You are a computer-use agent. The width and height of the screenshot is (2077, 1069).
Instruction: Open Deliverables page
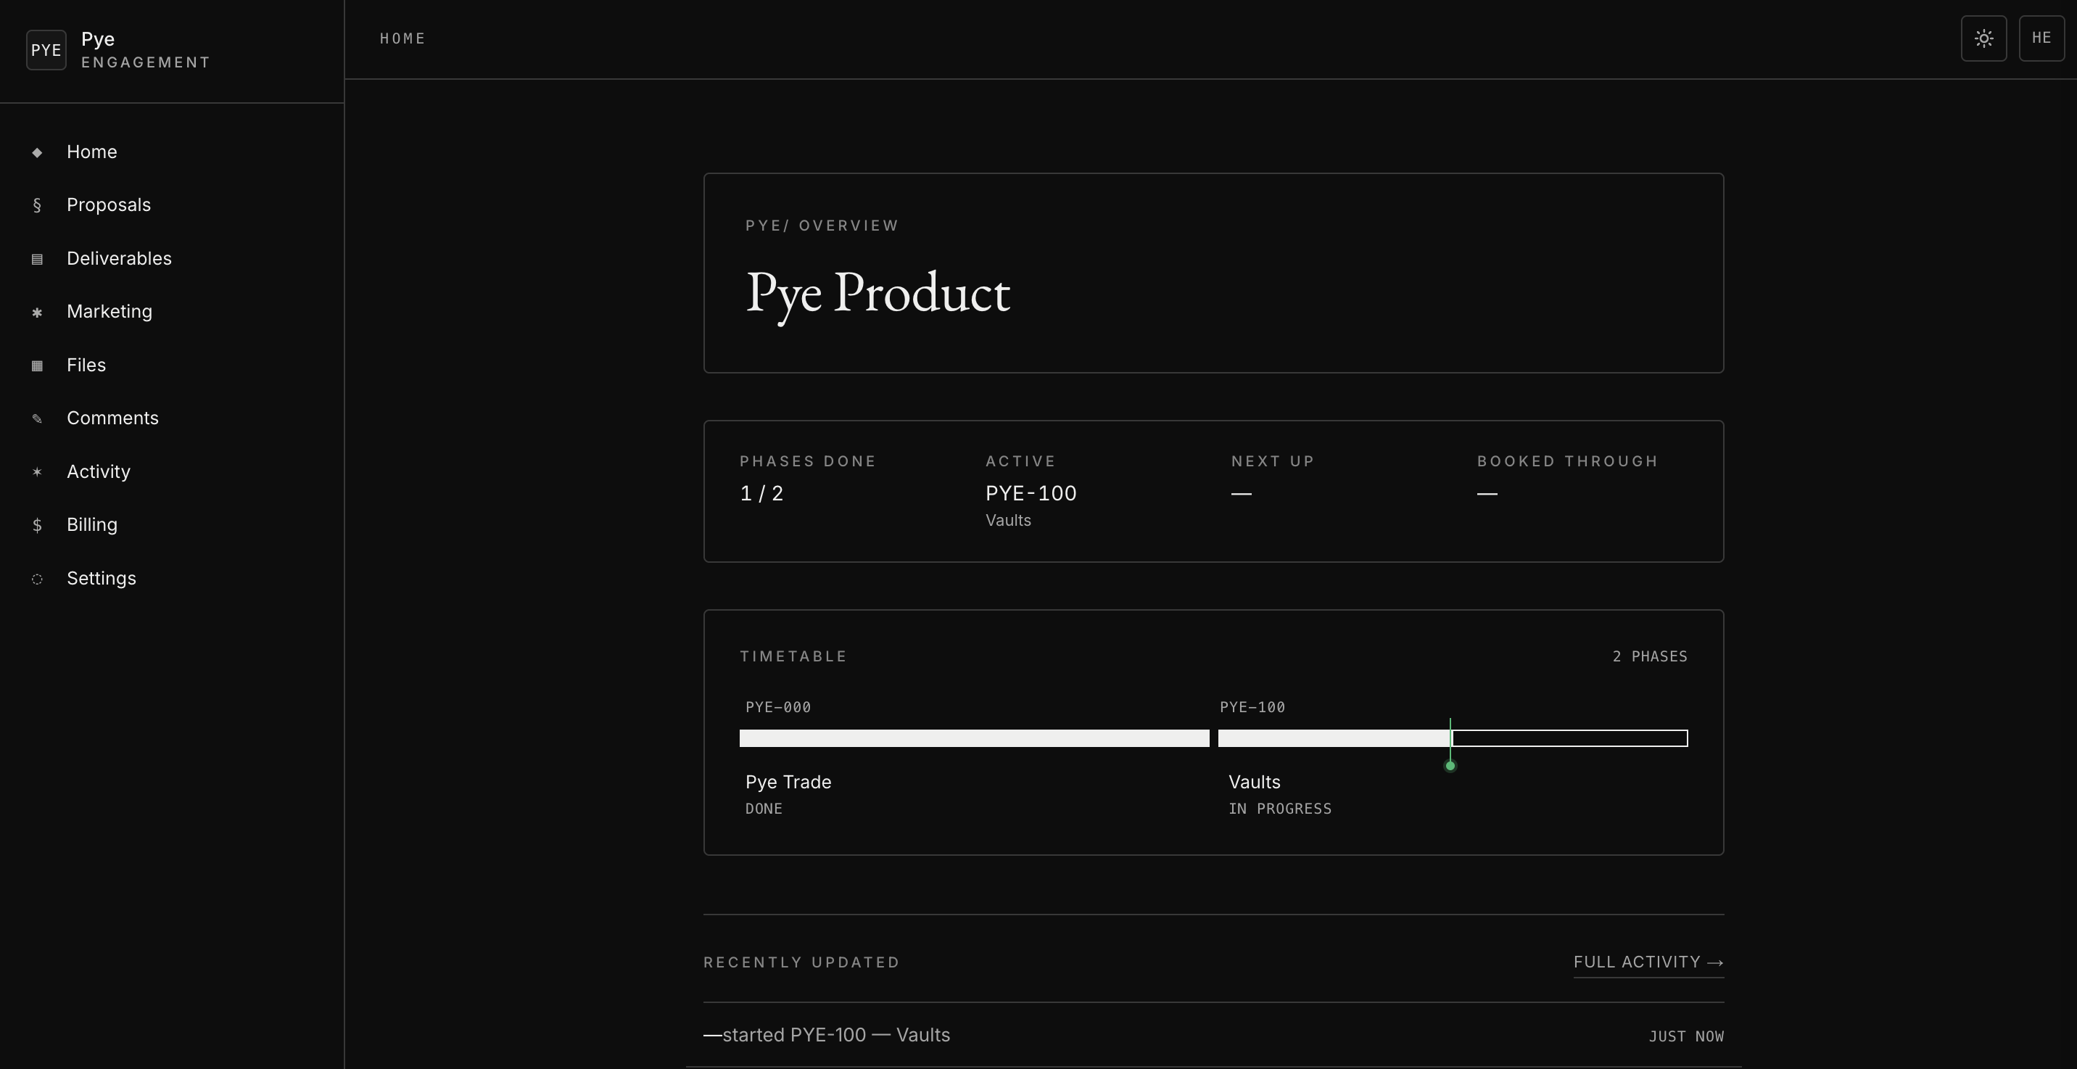(120, 258)
